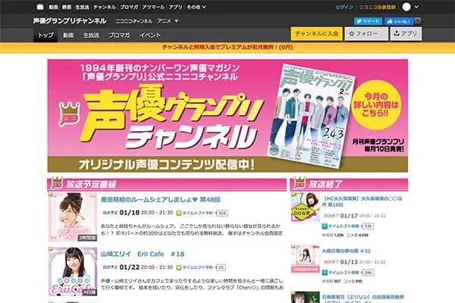Expand the アニメ category dropdown

tap(168, 21)
